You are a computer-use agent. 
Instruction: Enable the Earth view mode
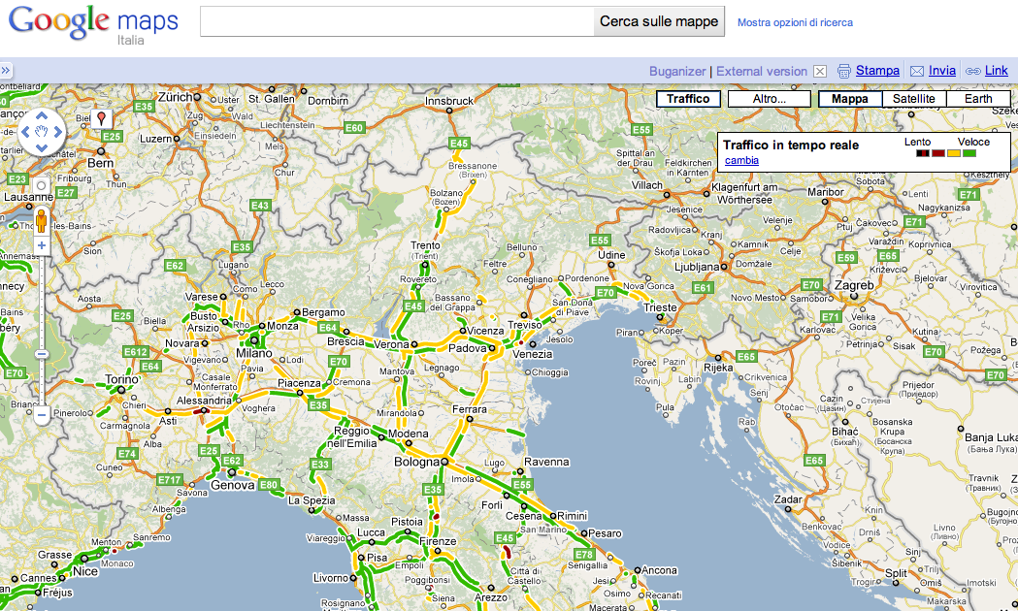click(x=977, y=98)
